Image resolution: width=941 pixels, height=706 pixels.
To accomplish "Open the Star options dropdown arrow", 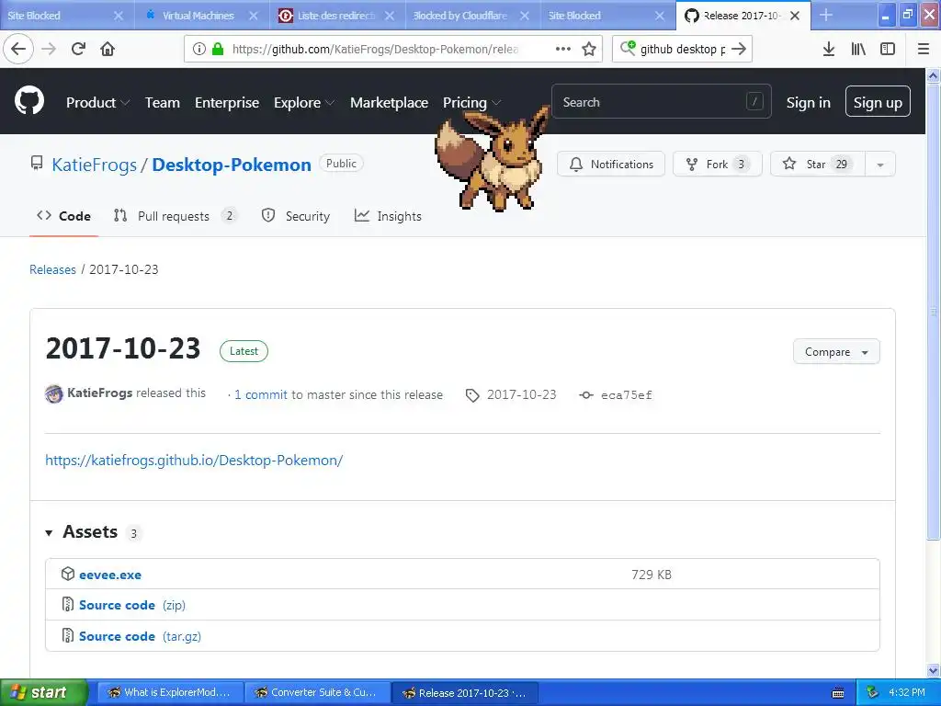I will [x=879, y=164].
